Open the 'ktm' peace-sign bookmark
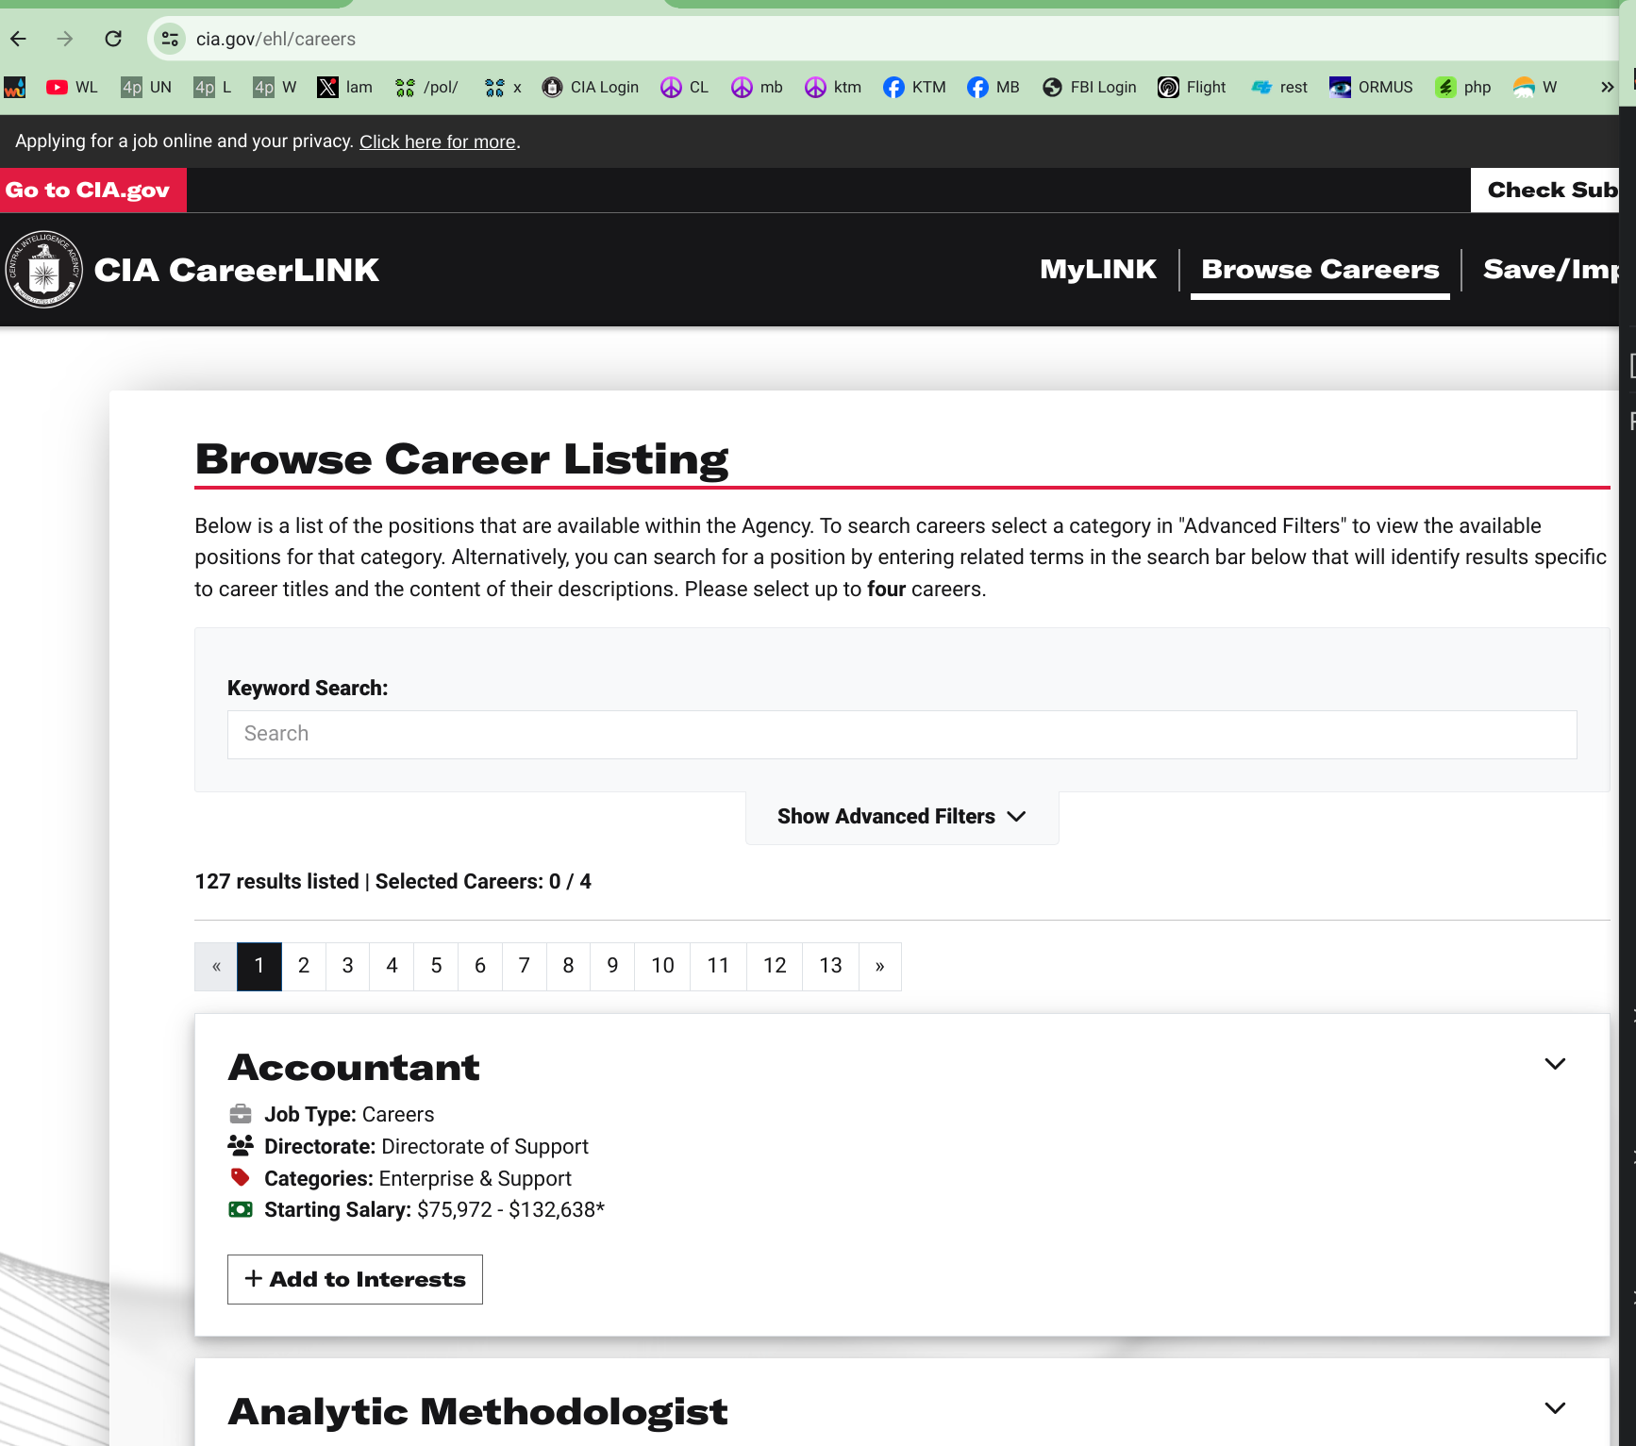 pyautogui.click(x=833, y=88)
